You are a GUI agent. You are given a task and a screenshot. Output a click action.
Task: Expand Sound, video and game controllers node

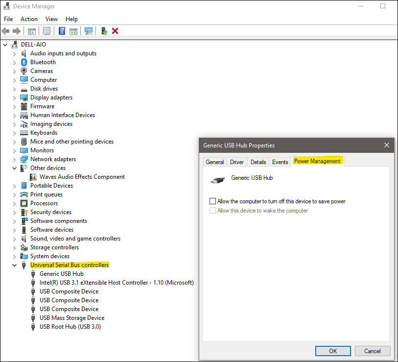pyautogui.click(x=15, y=239)
